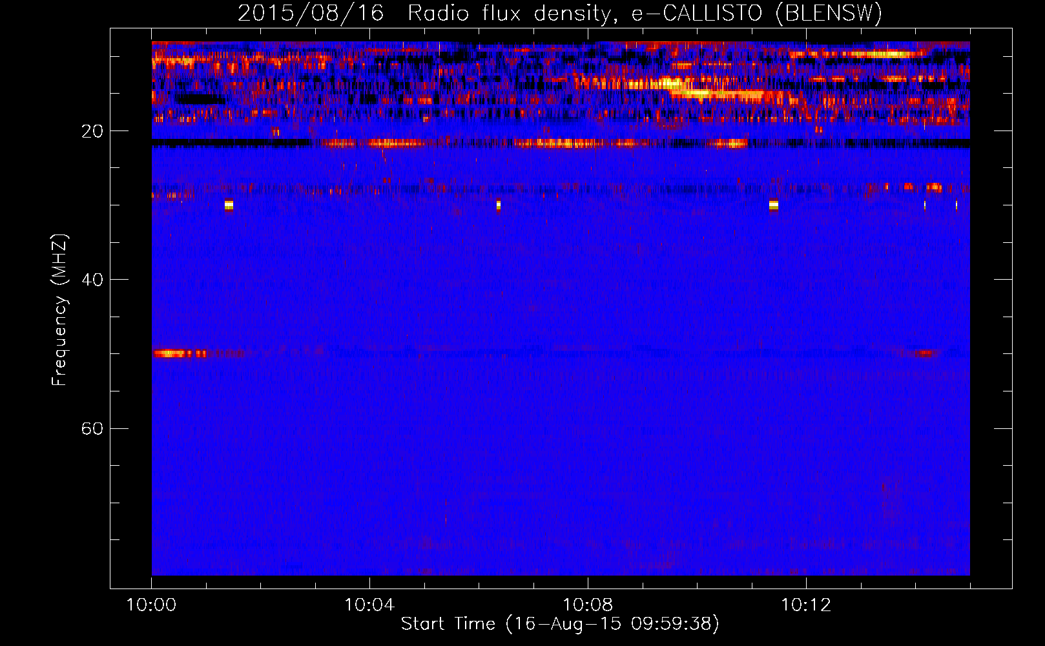Click the 'Start Time (16-Aug-15 09:59:38)' x-axis label

click(x=560, y=624)
